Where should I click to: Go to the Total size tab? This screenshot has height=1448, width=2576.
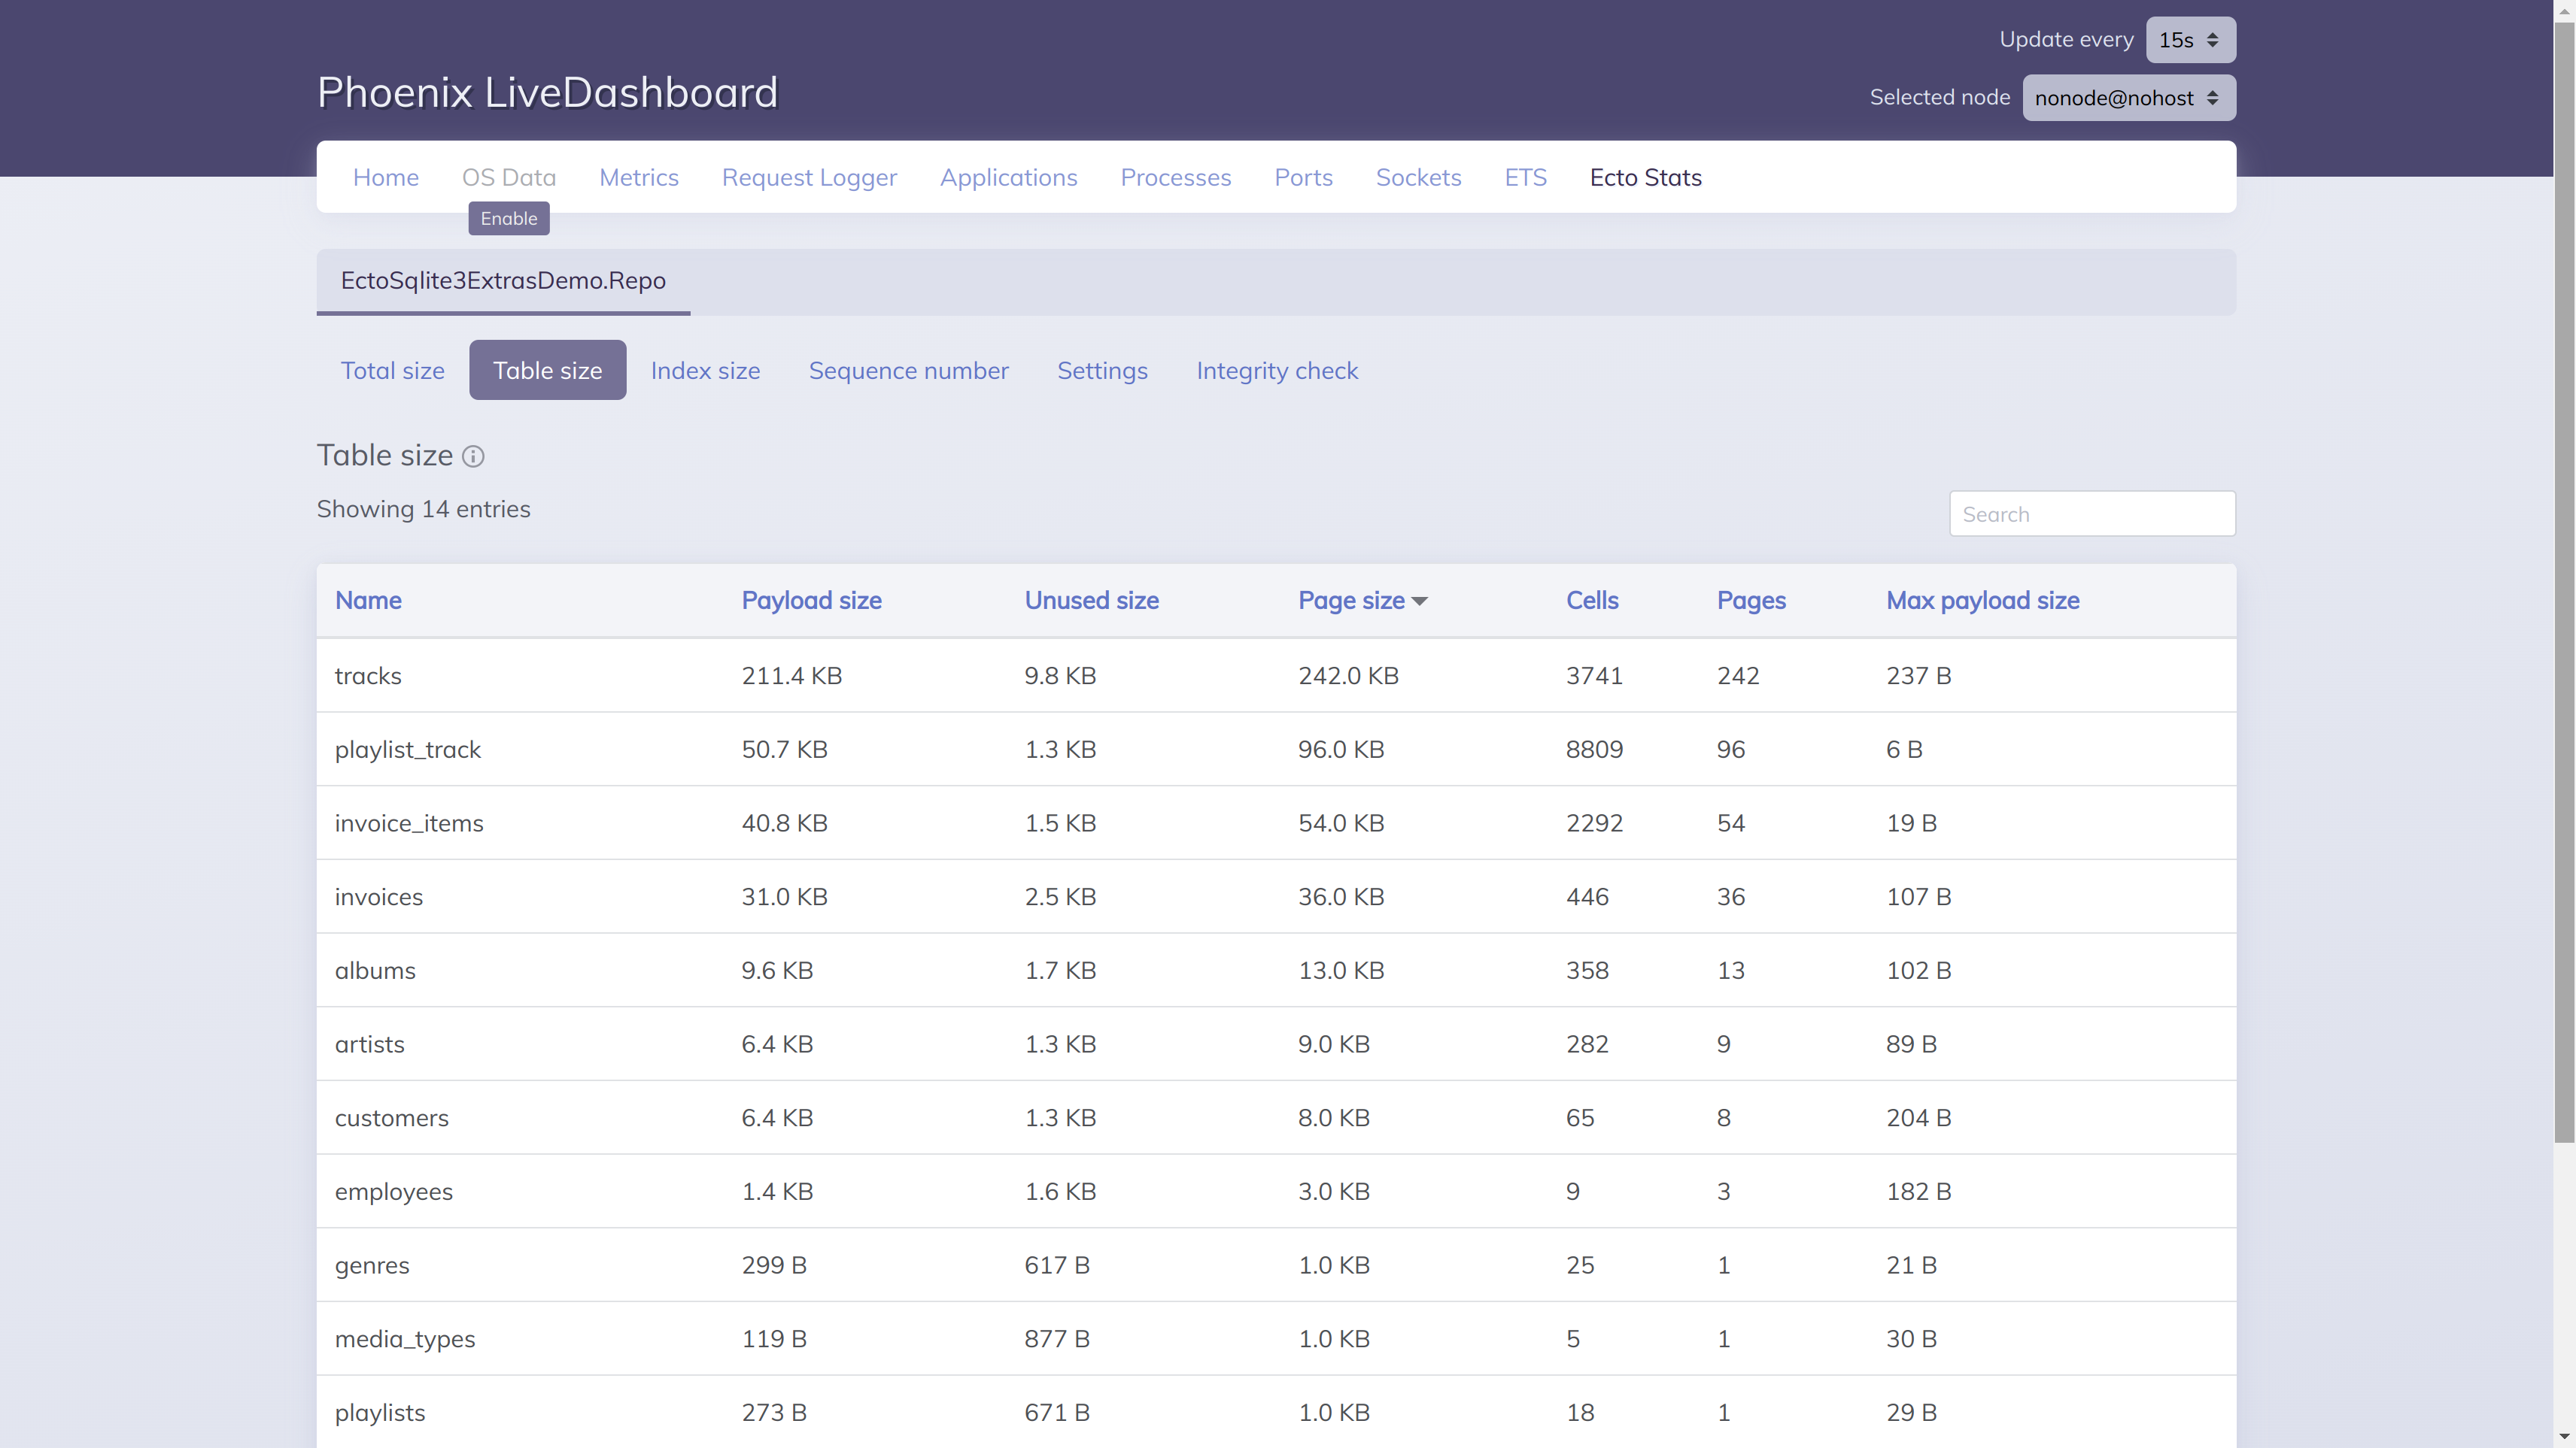(392, 371)
